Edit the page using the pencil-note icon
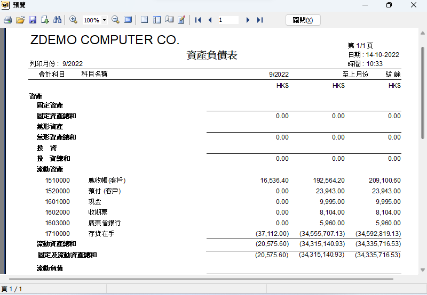The width and height of the screenshot is (427, 295). coord(181,20)
